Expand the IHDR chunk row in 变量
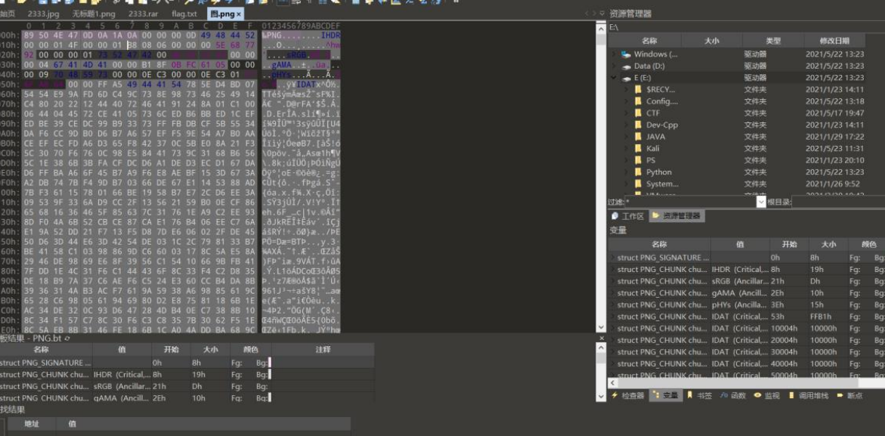Image resolution: width=885 pixels, height=436 pixels. [x=613, y=269]
